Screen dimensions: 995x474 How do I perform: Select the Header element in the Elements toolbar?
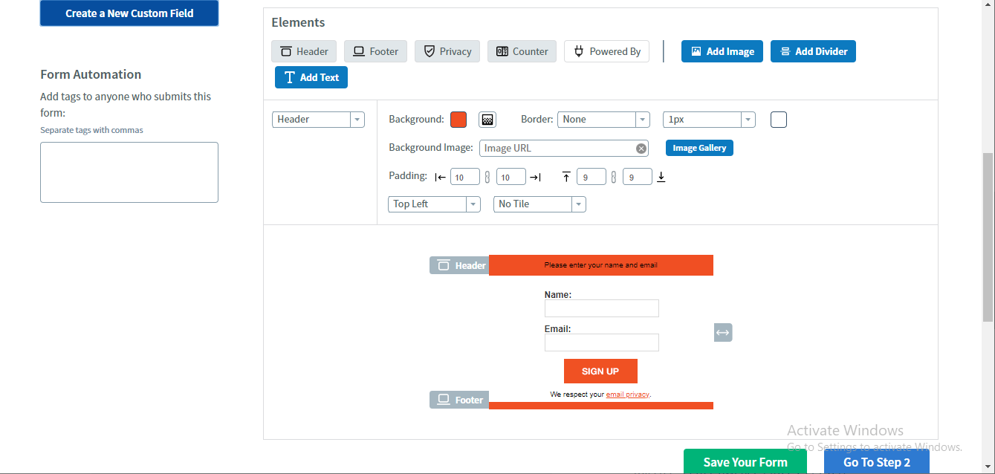click(x=304, y=51)
